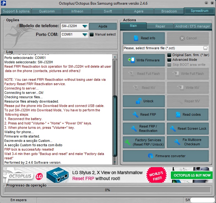Select the Main actions tab

(133, 26)
